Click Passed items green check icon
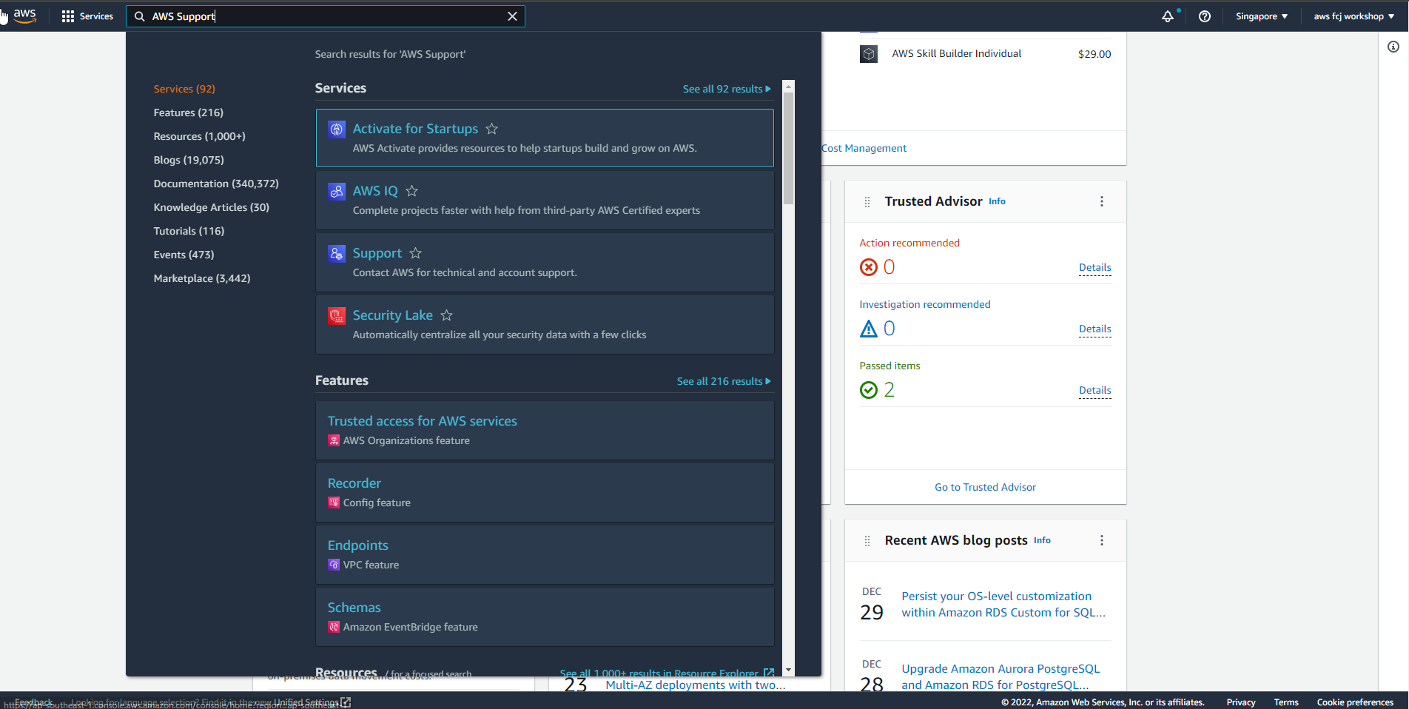 point(869,390)
